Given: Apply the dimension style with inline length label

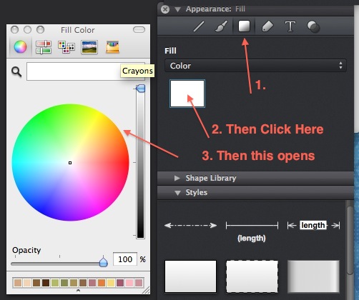Looking at the screenshot, I should [x=313, y=225].
